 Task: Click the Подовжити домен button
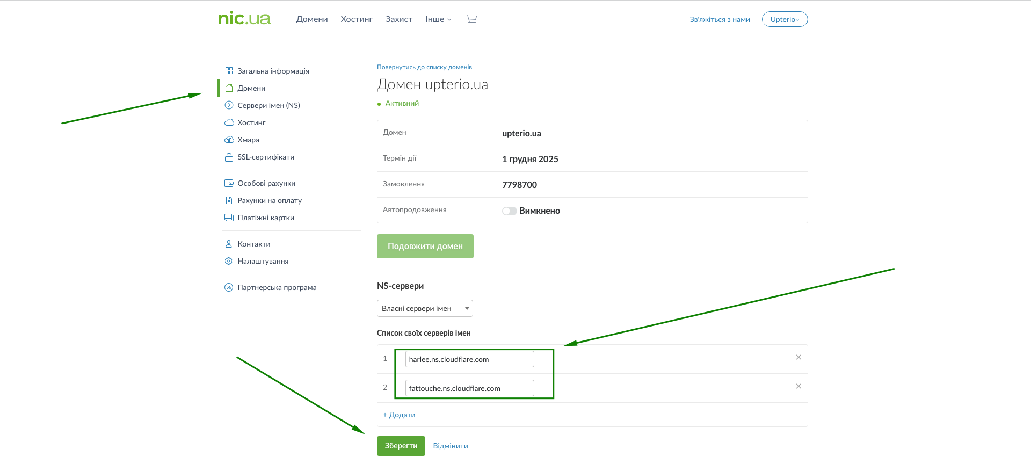tap(425, 246)
